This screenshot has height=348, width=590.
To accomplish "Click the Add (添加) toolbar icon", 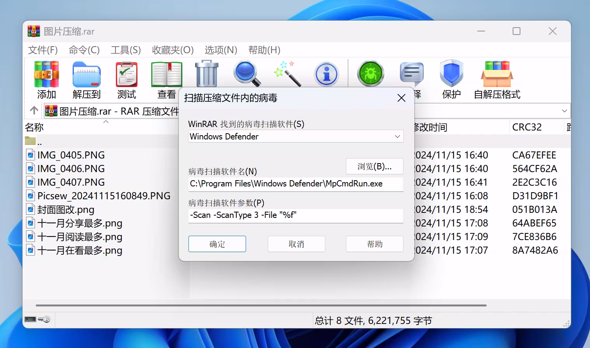I will point(47,74).
